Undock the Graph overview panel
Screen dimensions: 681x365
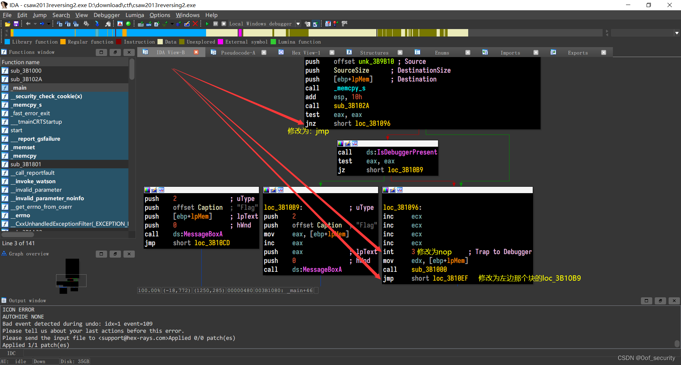click(115, 254)
